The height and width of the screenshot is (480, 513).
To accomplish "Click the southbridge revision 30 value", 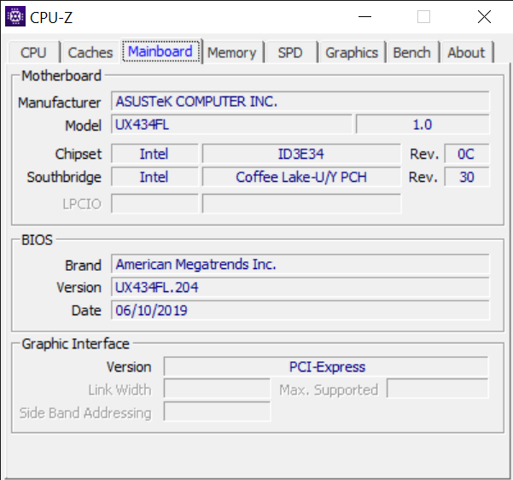I will tap(467, 177).
